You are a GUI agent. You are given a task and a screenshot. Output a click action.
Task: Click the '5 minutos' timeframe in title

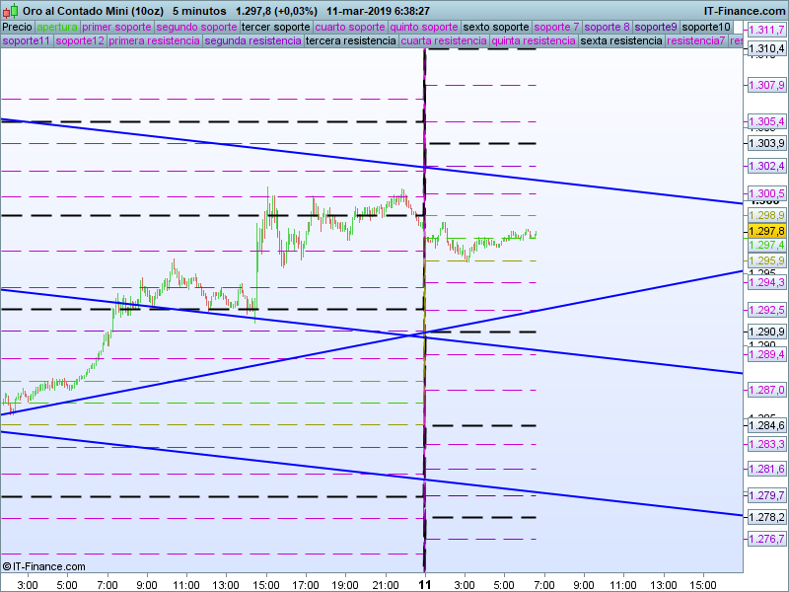click(x=199, y=10)
